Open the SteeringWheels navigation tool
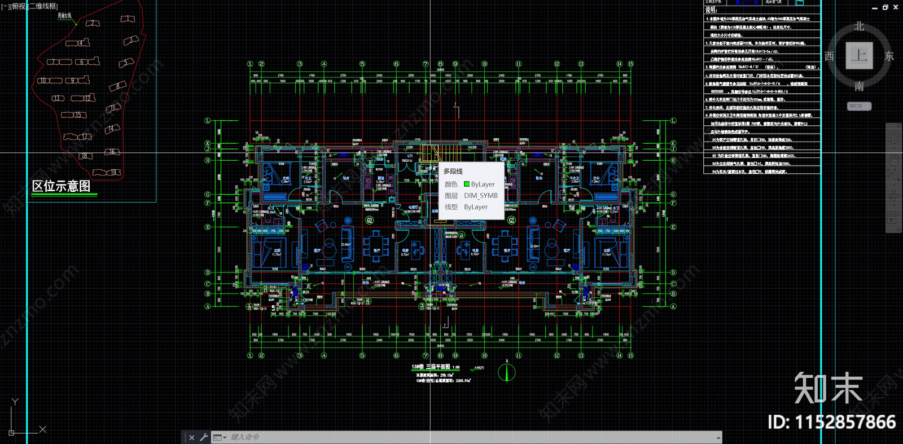This screenshot has width=903, height=444. coord(893,138)
